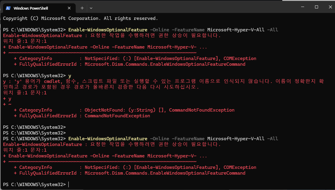The width and height of the screenshot is (335, 190).
Task: Expand the new tab profile dropdown
Action: (91, 8)
